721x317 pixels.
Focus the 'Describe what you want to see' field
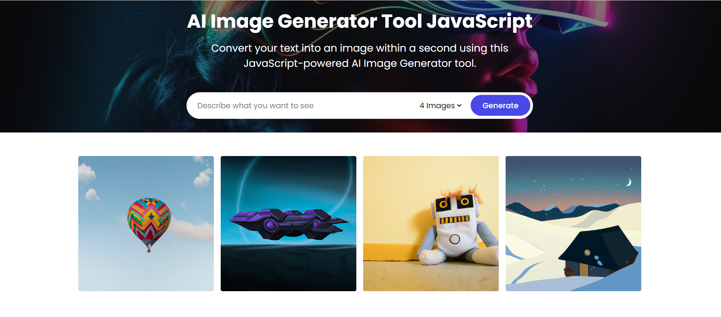(302, 106)
